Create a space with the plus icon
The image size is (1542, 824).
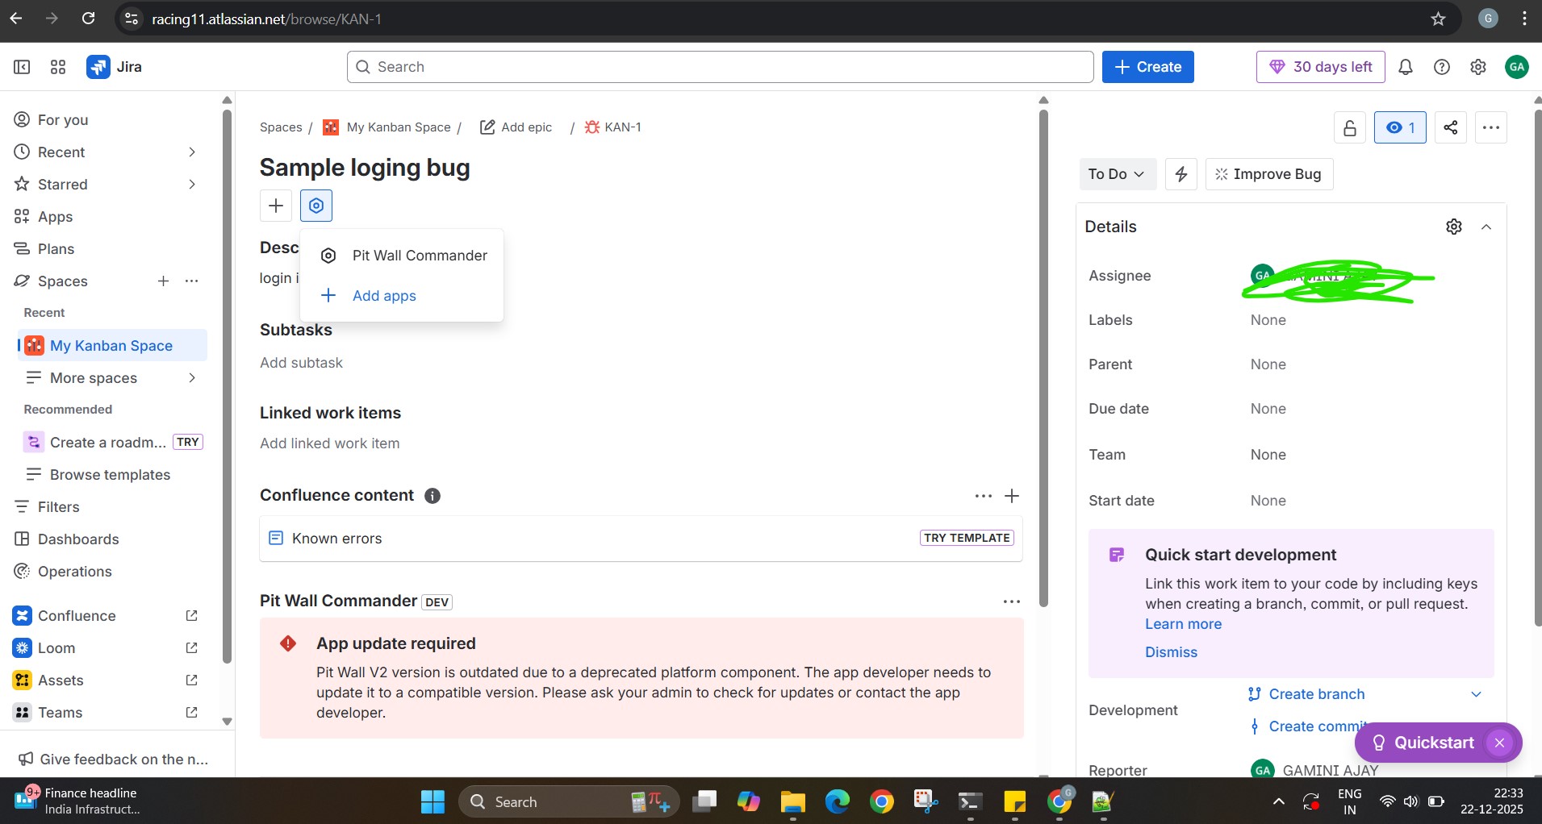point(163,281)
